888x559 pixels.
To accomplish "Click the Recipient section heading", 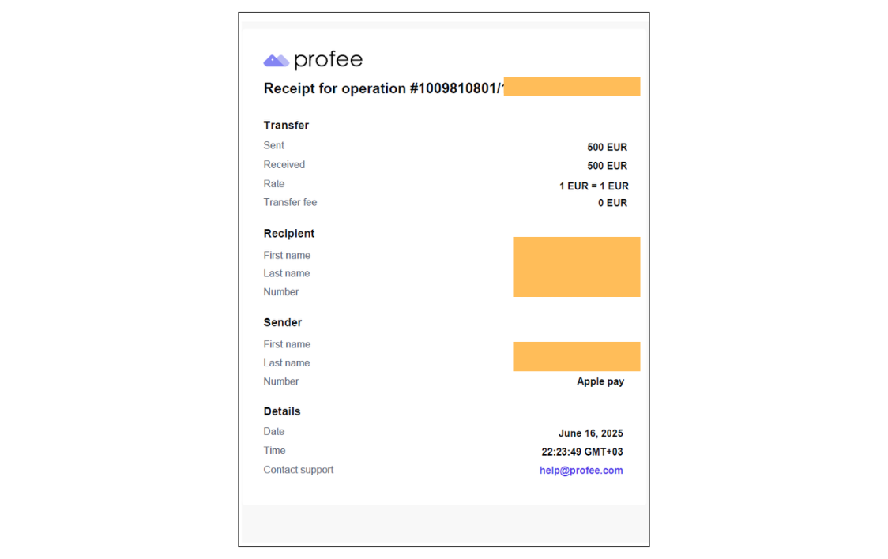I will tap(289, 233).
